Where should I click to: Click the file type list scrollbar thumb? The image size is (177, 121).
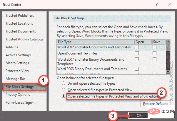168,48
